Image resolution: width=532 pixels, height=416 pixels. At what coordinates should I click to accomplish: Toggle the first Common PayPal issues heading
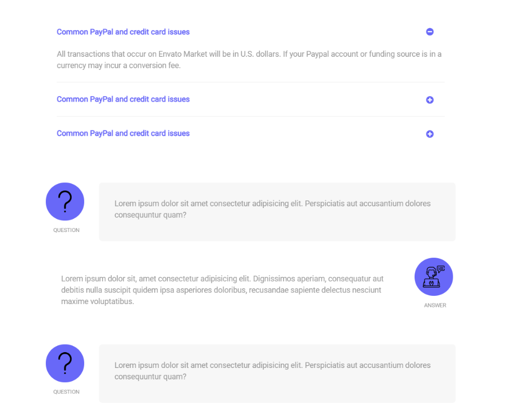pos(123,32)
